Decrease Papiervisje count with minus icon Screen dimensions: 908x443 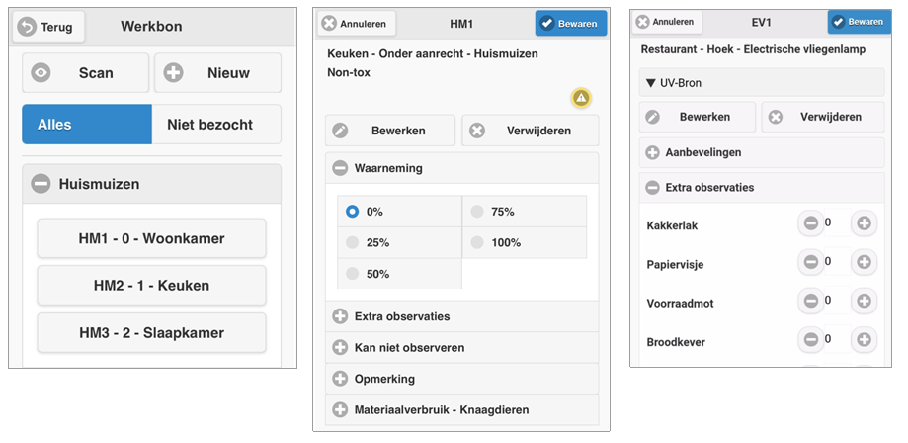pos(811,262)
